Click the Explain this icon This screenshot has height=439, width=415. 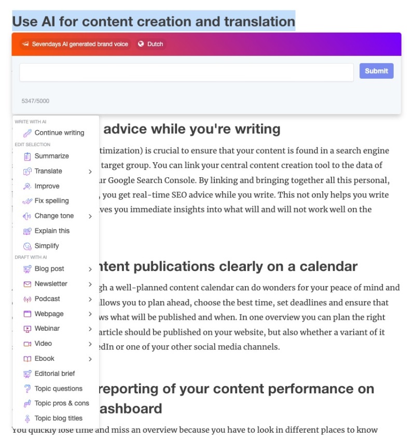tap(27, 231)
